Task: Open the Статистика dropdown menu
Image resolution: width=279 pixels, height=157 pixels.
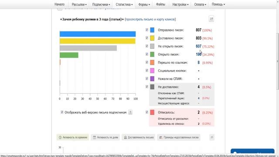Action: (x=124, y=4)
